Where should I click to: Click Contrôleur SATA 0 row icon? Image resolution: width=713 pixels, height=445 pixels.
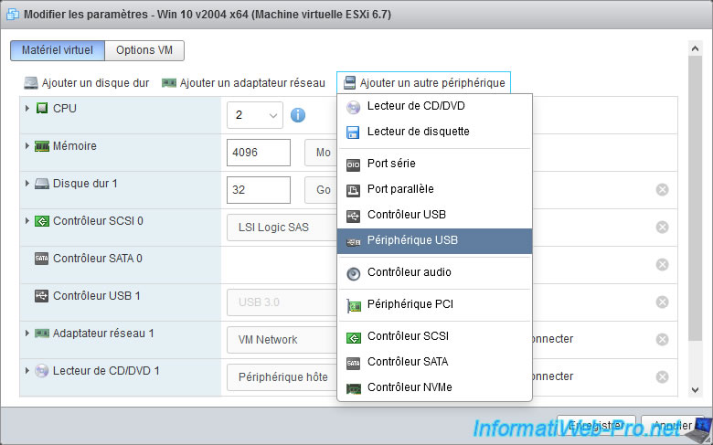(41, 259)
